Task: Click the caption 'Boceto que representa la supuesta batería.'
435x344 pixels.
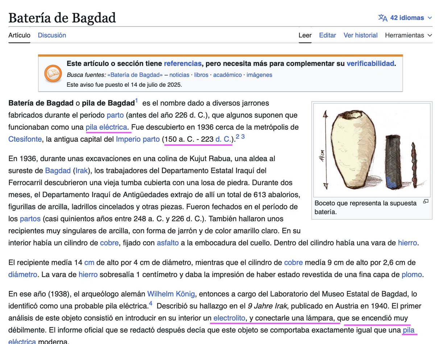Action: (366, 208)
